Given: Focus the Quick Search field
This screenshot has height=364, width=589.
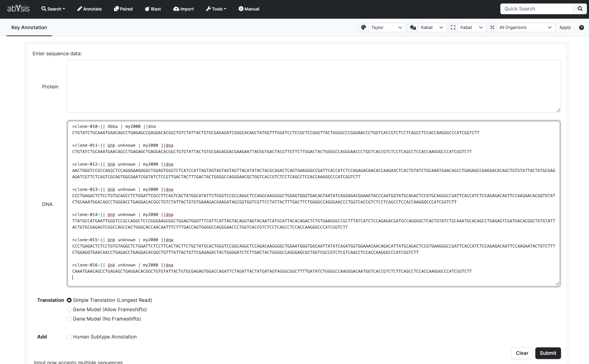Looking at the screenshot, I should 537,9.
